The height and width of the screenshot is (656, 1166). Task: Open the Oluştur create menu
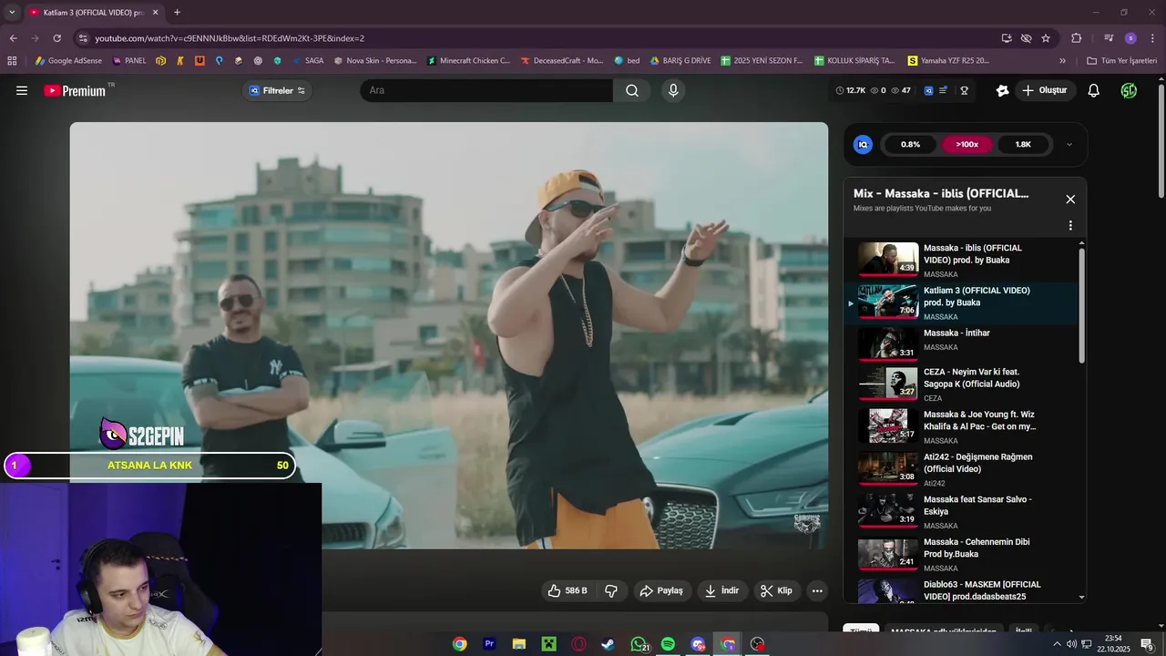click(1044, 90)
